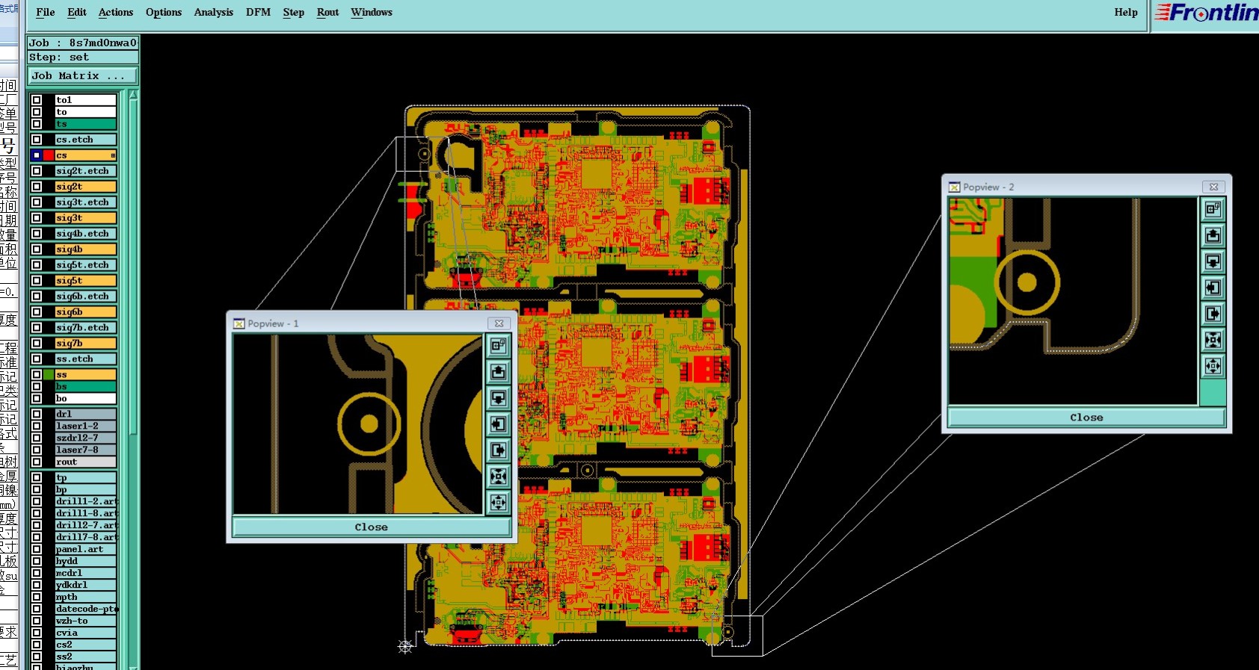
Task: Toggle the checkbox for layer to1
Action: pyautogui.click(x=37, y=100)
